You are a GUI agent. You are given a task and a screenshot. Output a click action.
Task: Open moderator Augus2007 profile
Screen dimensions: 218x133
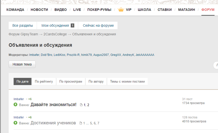click(x=101, y=55)
